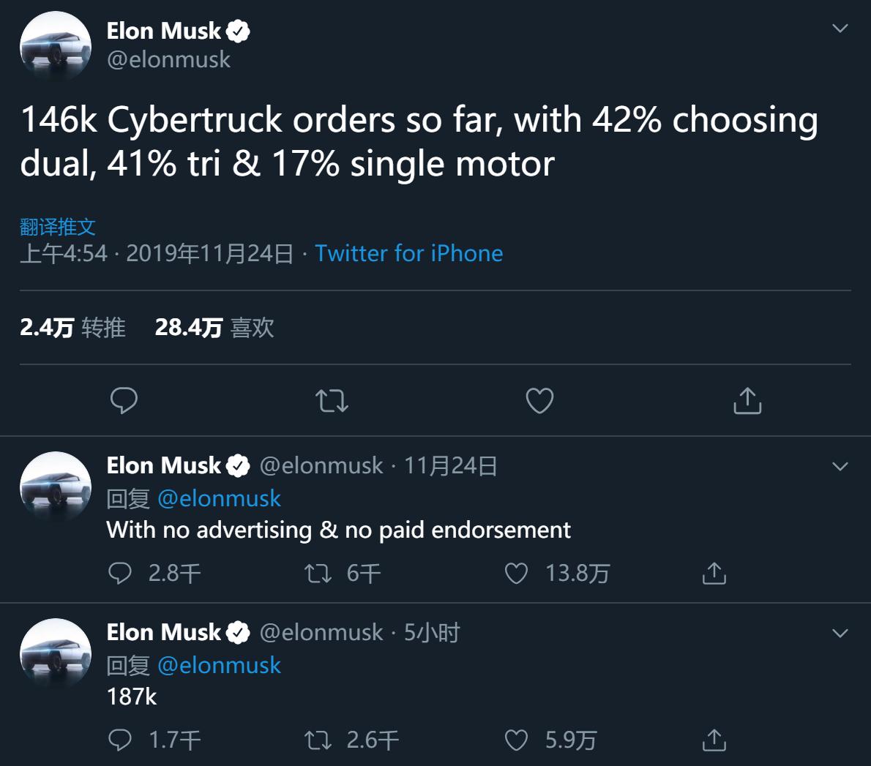Share the main Cybertruck orders tweet
Screen dimensions: 871x766
(747, 400)
